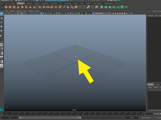Click the time slider at frame 60

tap(72, 114)
